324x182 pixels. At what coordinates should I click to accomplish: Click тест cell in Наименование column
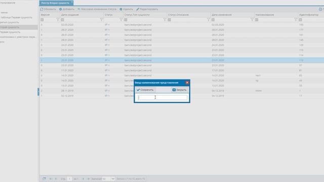coord(258,75)
